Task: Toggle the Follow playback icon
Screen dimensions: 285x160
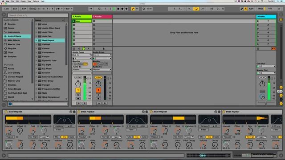Action: pos(91,9)
